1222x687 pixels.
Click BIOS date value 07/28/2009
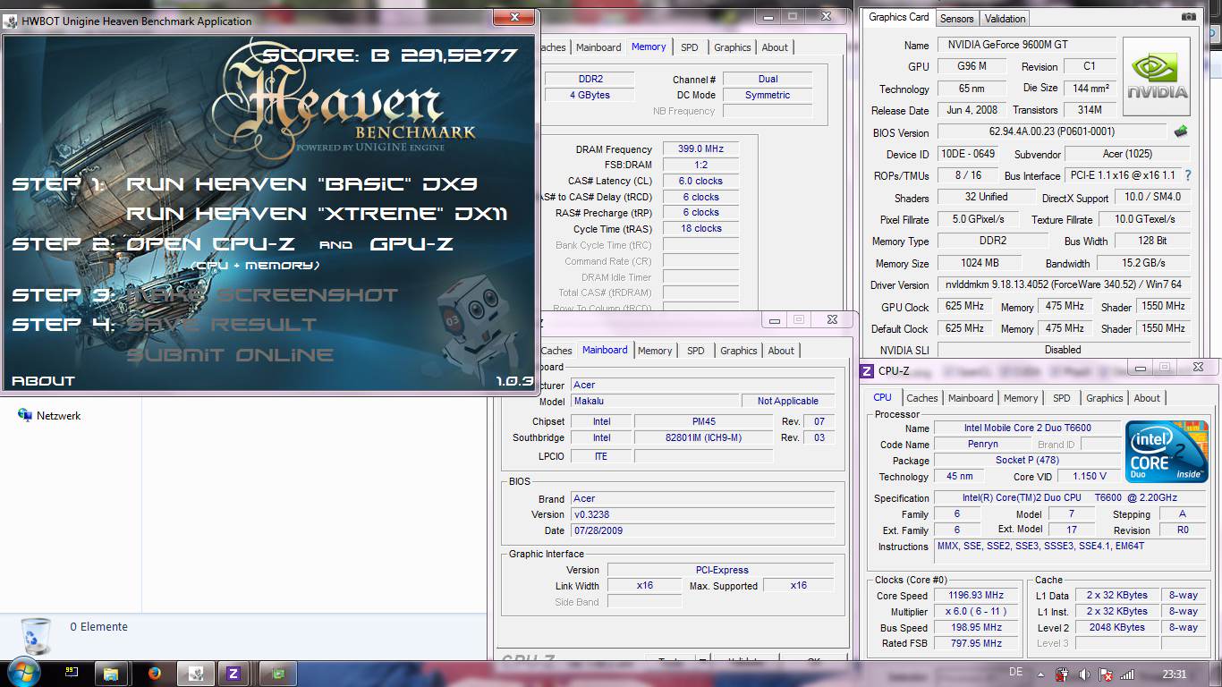click(x=702, y=530)
